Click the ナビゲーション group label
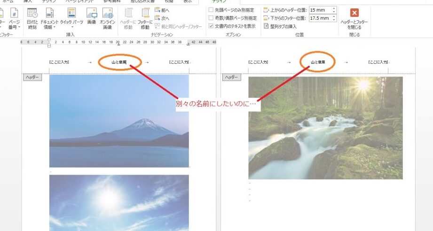 [x=162, y=35]
